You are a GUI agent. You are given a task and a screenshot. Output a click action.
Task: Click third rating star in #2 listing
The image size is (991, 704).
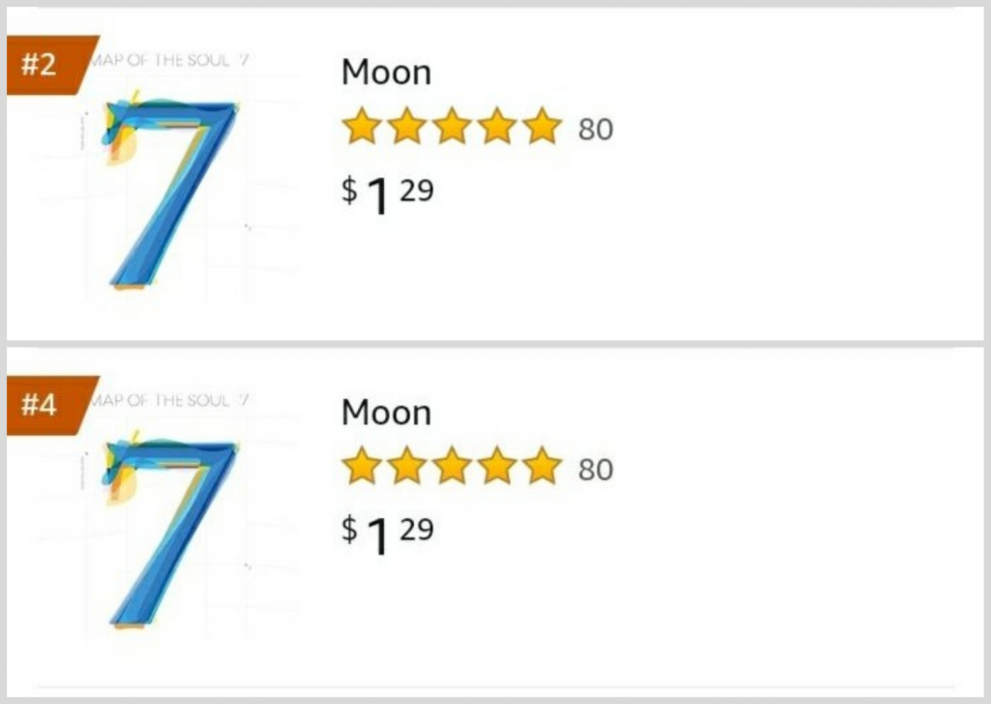pos(452,127)
